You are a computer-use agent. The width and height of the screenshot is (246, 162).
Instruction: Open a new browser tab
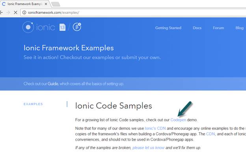(x=55, y=4)
